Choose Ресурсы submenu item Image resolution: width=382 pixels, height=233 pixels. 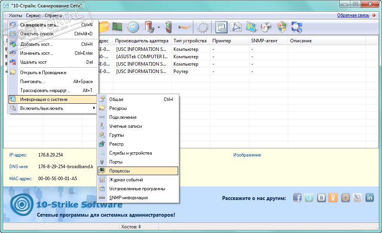(138, 108)
